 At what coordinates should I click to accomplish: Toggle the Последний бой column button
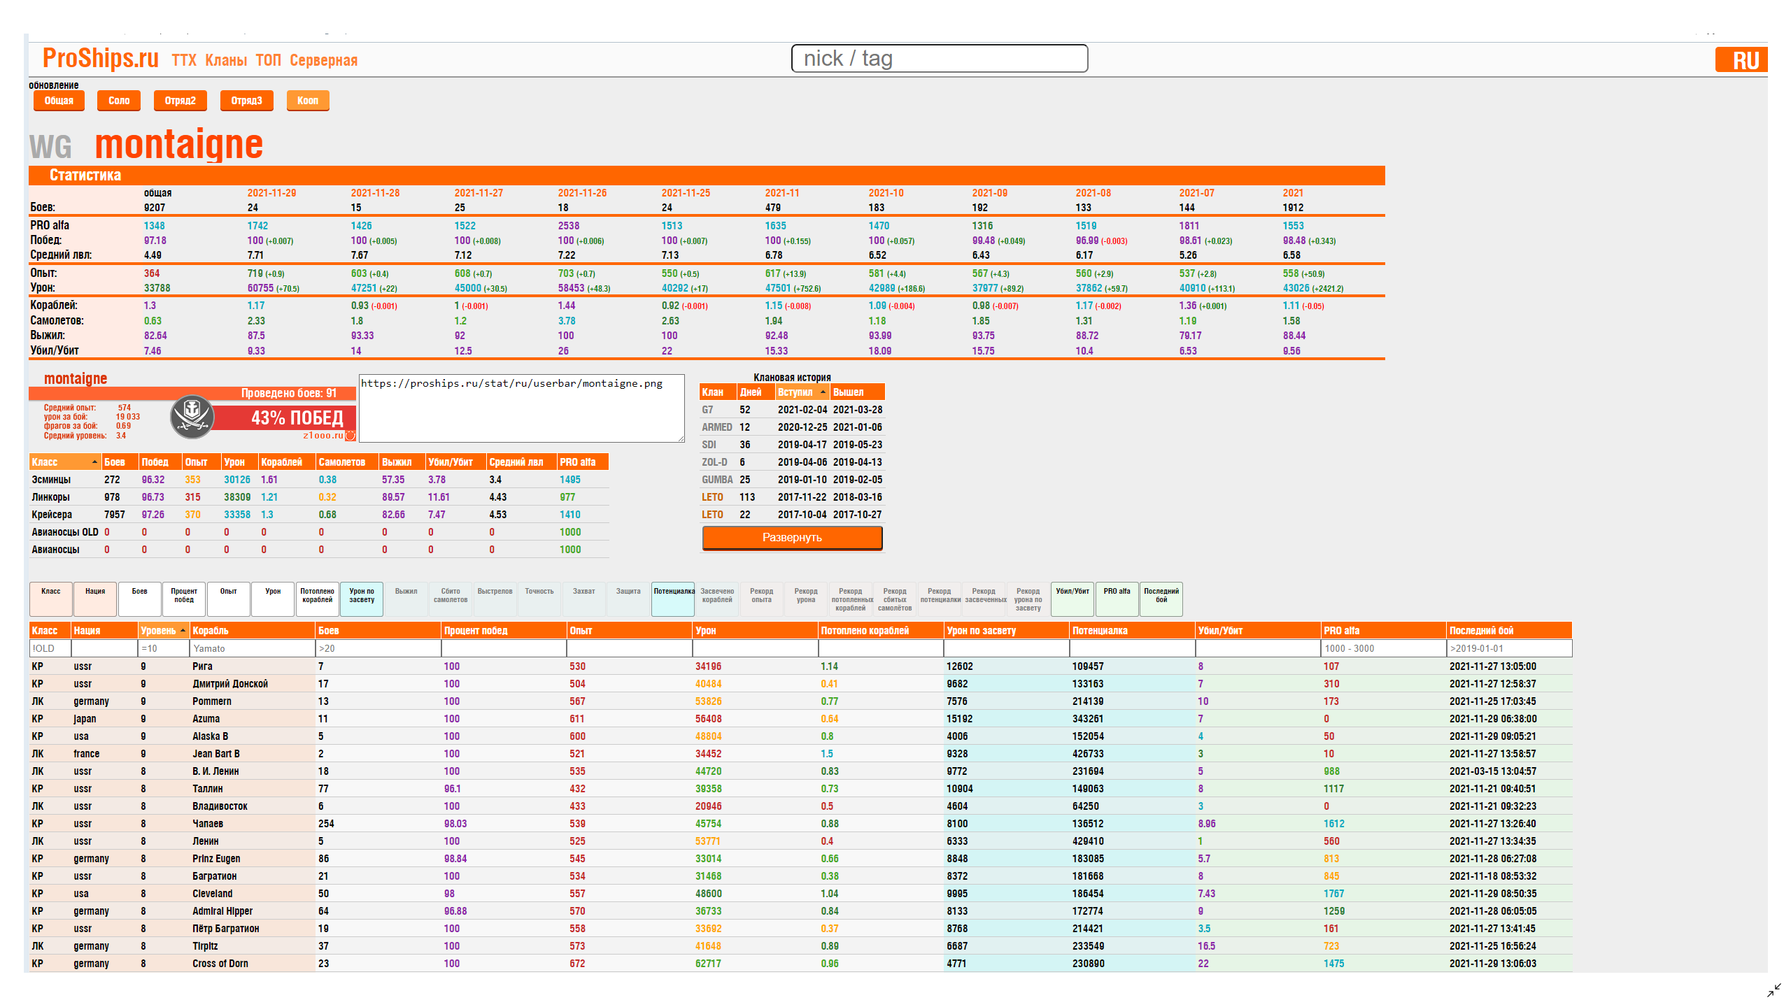point(1161,599)
